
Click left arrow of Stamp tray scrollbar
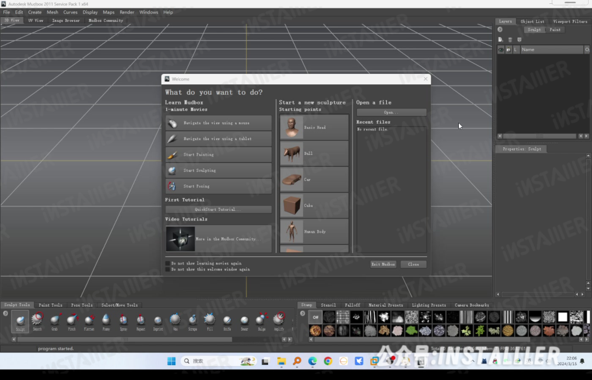[311, 339]
